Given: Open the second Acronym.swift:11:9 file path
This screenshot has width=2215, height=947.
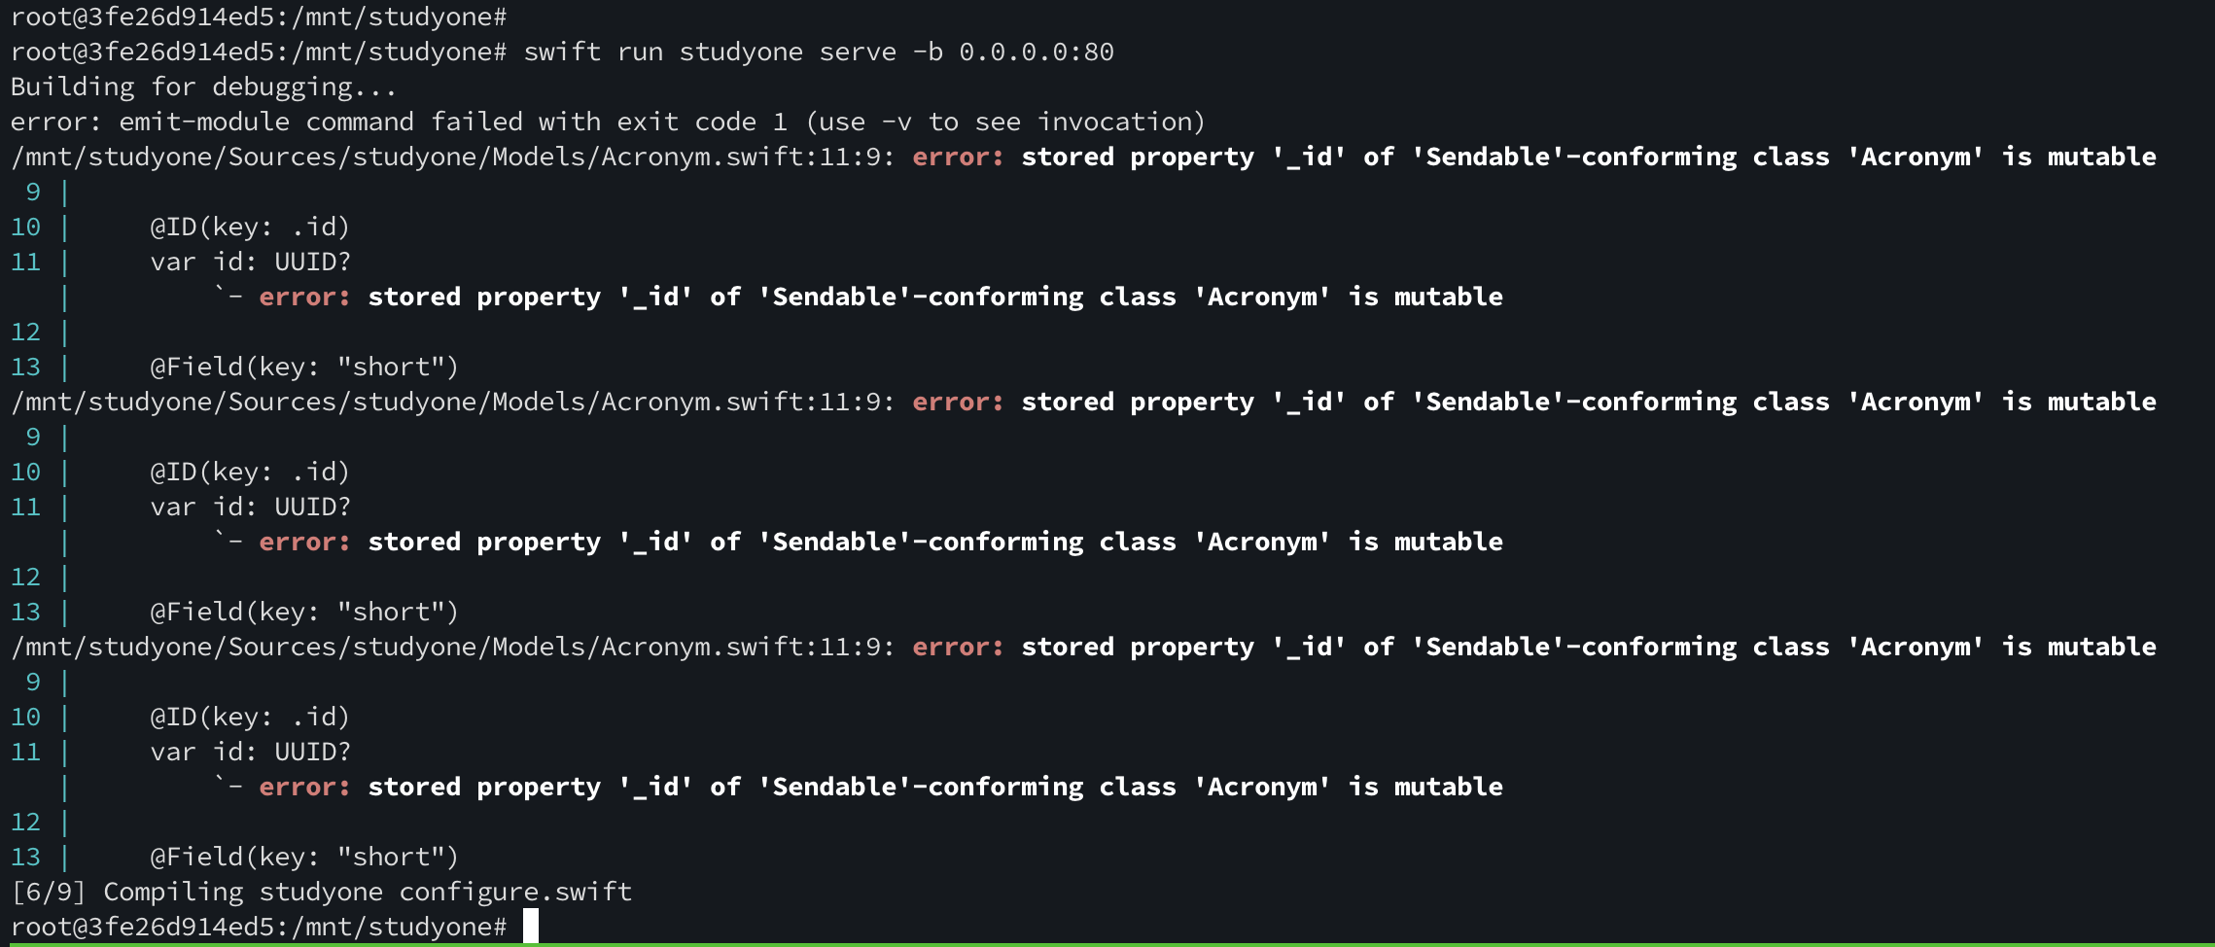Looking at the screenshot, I should [x=452, y=402].
